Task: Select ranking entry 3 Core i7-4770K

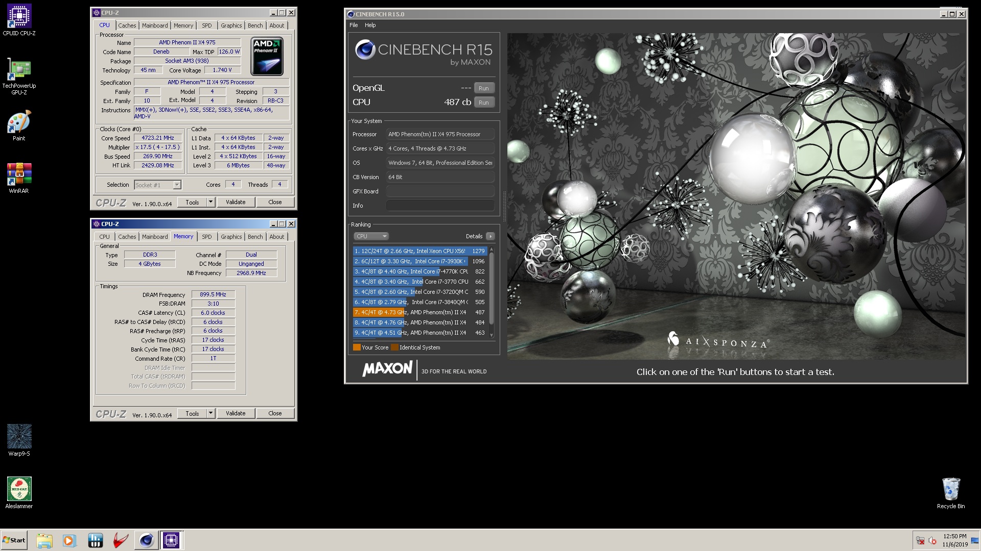Action: (419, 271)
